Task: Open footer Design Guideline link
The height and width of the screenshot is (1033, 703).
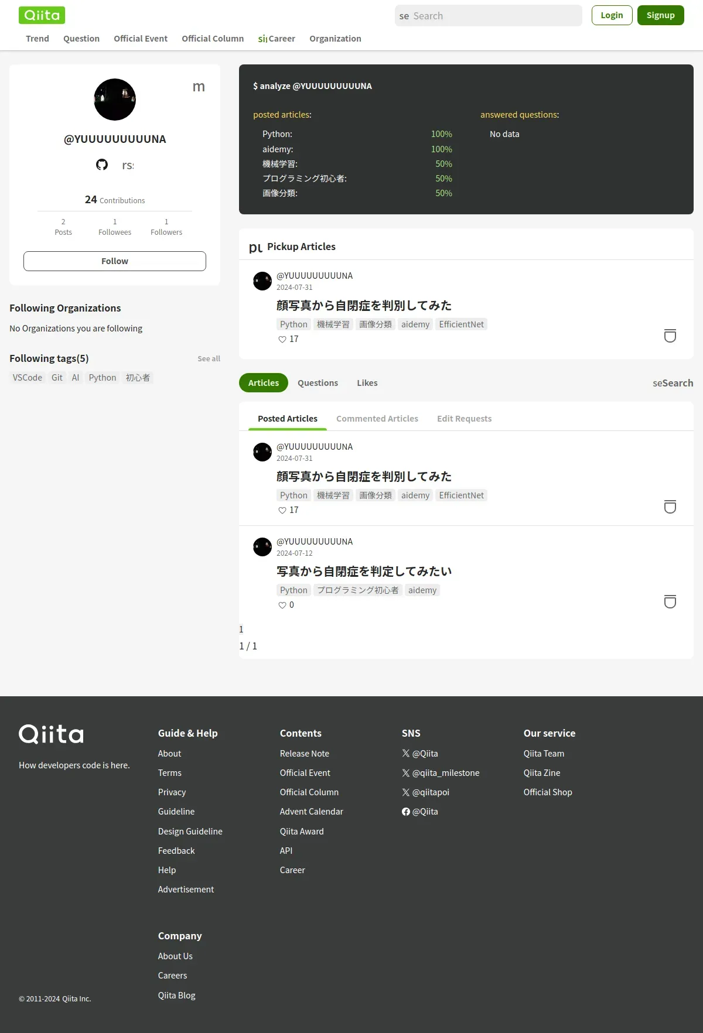Action: click(190, 832)
